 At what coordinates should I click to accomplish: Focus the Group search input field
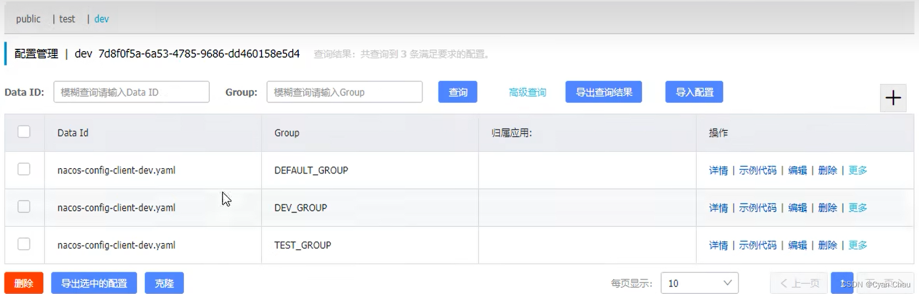point(344,92)
